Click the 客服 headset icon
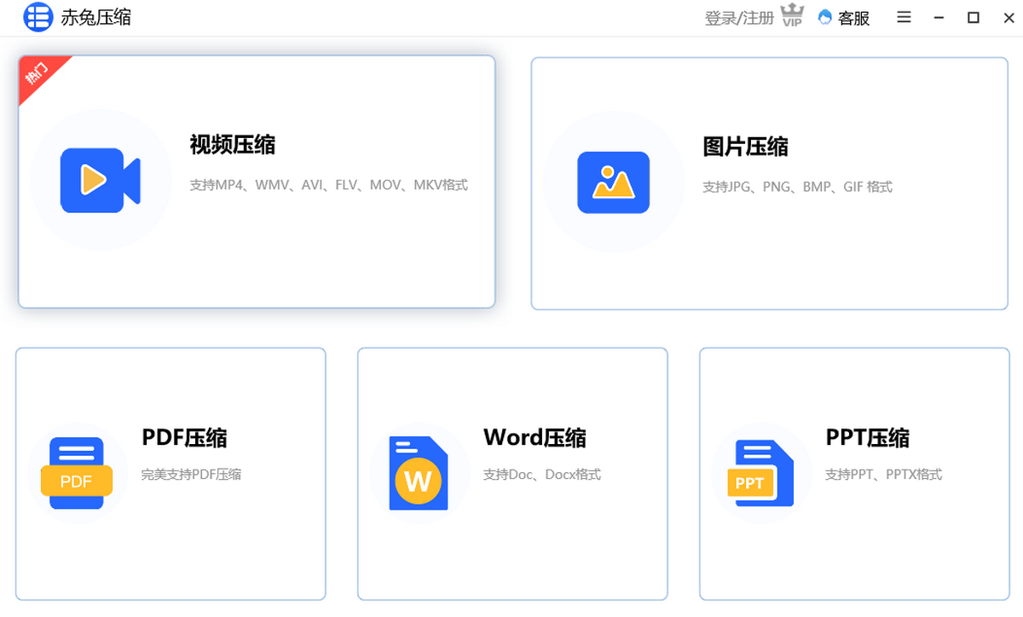 click(x=824, y=17)
